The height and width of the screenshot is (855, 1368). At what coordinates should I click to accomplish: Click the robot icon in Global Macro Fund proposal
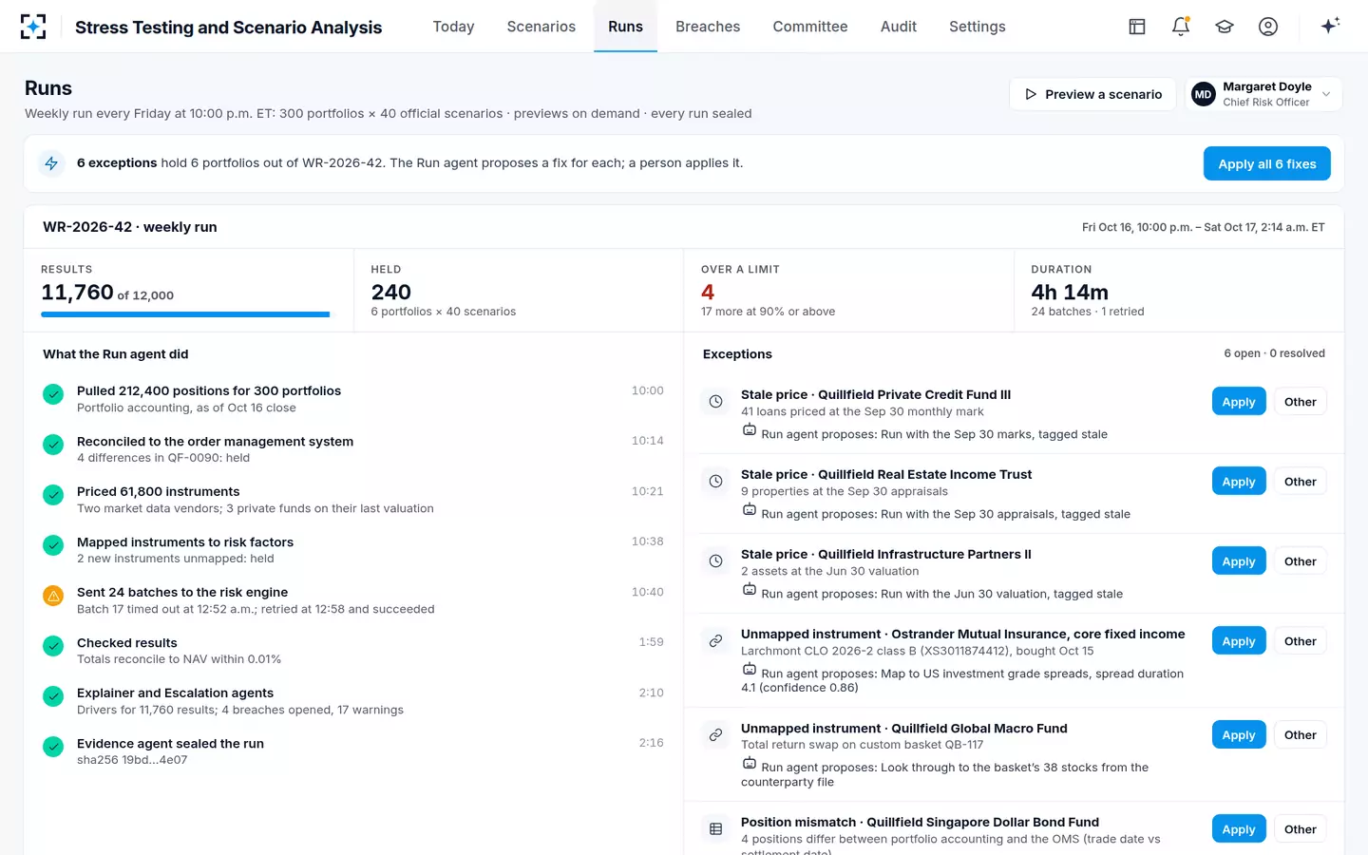(750, 764)
